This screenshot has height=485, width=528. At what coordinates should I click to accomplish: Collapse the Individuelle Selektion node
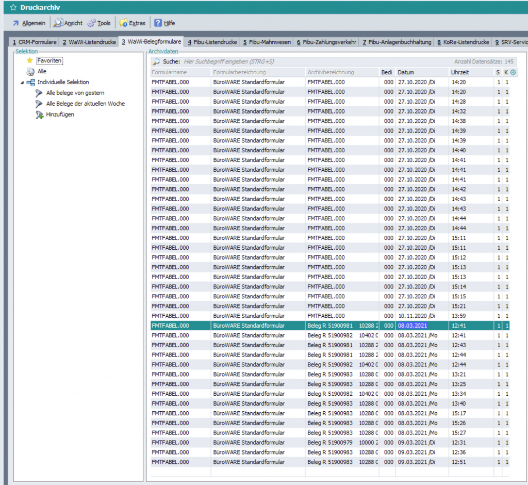click(22, 83)
